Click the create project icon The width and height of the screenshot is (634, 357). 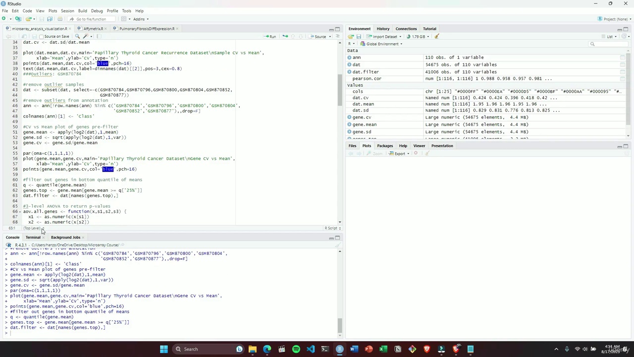pos(18,19)
